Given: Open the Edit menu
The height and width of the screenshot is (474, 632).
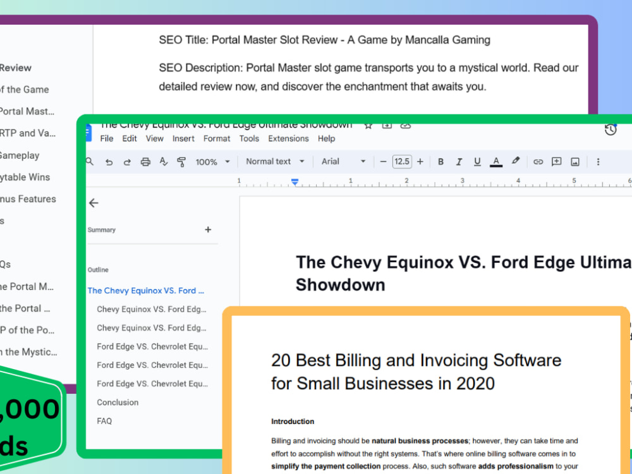Looking at the screenshot, I should [x=130, y=138].
